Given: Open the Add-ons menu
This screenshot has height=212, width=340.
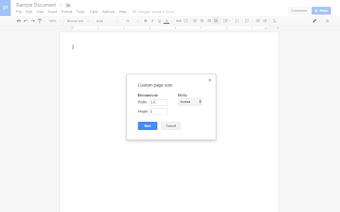Looking at the screenshot, I should (108, 11).
